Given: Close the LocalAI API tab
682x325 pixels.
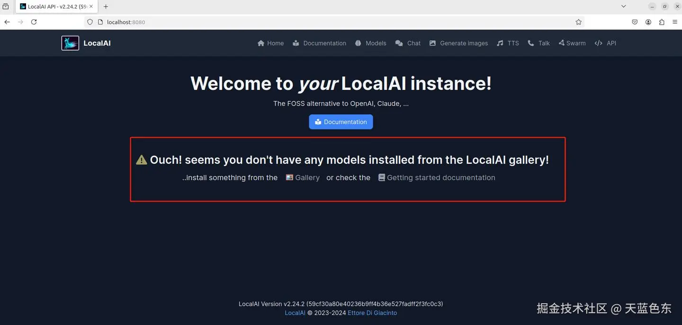Looking at the screenshot, I should click(x=91, y=7).
